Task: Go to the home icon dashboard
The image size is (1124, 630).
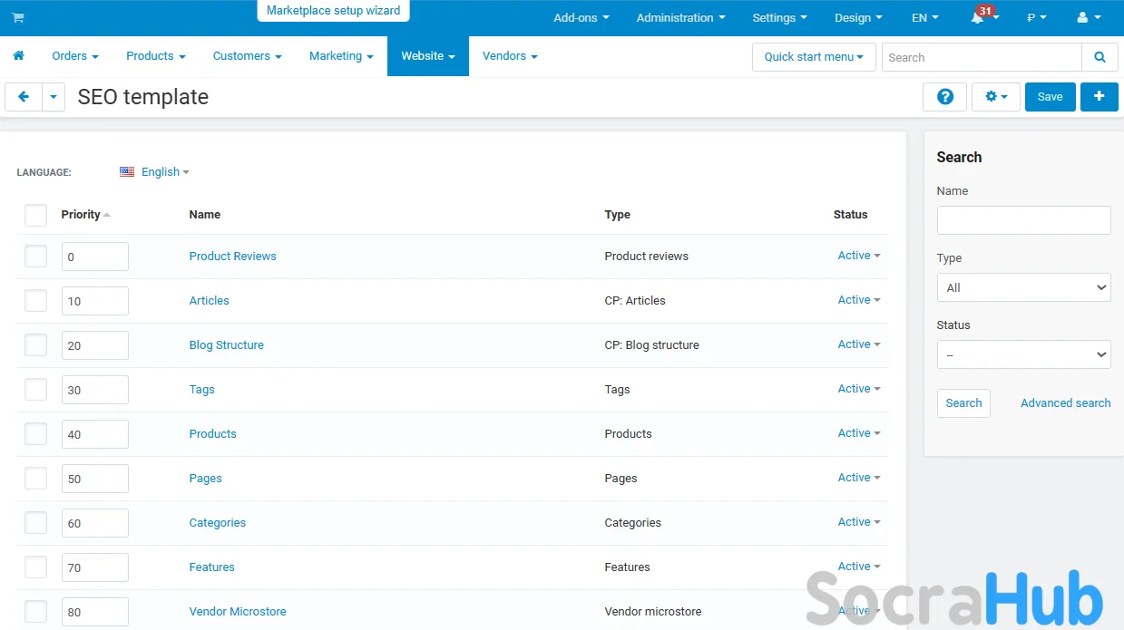Action: (18, 56)
